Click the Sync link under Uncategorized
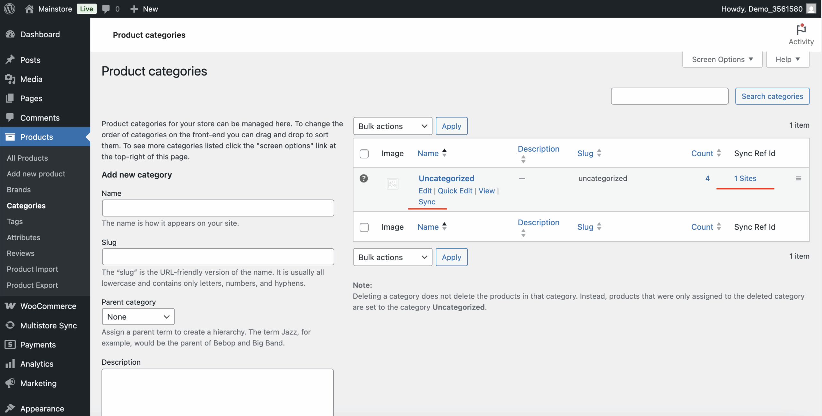The width and height of the screenshot is (822, 416). [427, 202]
